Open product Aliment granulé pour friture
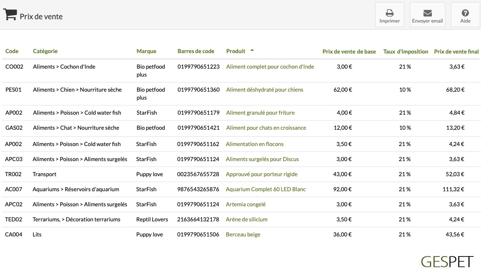 (x=260, y=113)
